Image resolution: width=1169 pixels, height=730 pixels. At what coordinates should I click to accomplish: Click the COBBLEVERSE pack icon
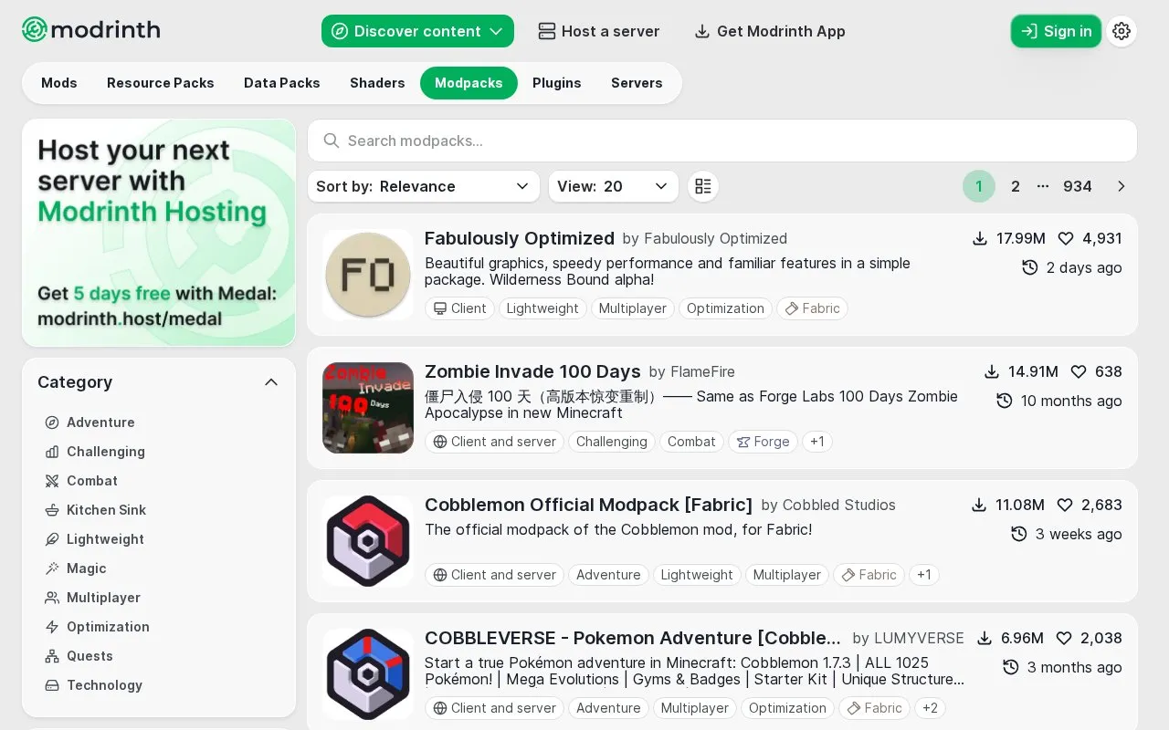pos(368,674)
